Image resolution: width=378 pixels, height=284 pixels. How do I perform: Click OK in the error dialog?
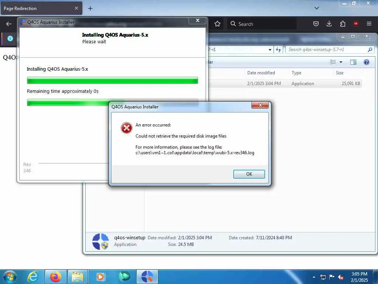[249, 174]
